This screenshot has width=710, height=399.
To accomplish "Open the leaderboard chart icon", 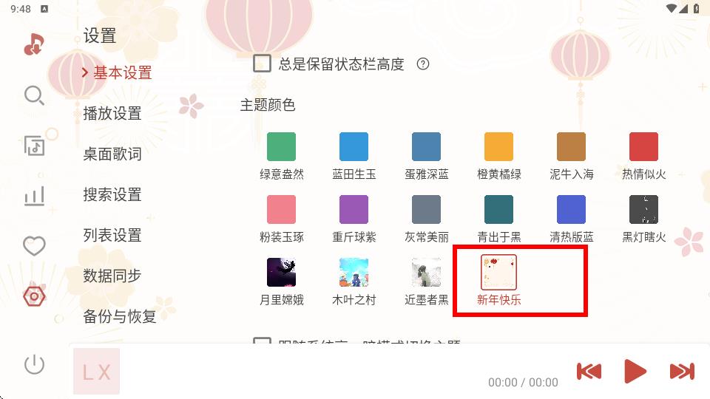I will [34, 197].
